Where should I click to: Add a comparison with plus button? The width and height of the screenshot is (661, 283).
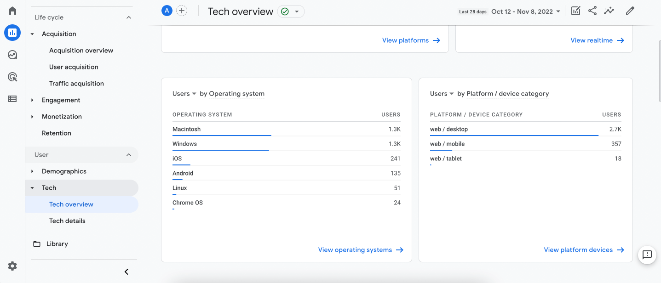point(182,11)
